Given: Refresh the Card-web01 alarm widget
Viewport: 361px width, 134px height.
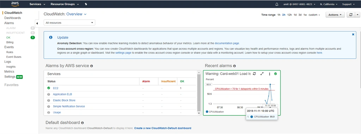Looking at the screenshot, I should point(255,74).
